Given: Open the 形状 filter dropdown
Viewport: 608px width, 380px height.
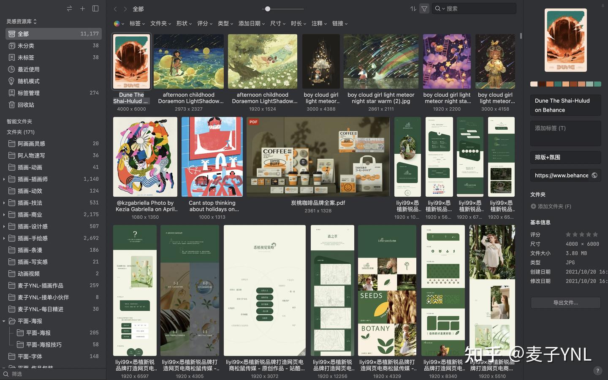Looking at the screenshot, I should (x=184, y=24).
